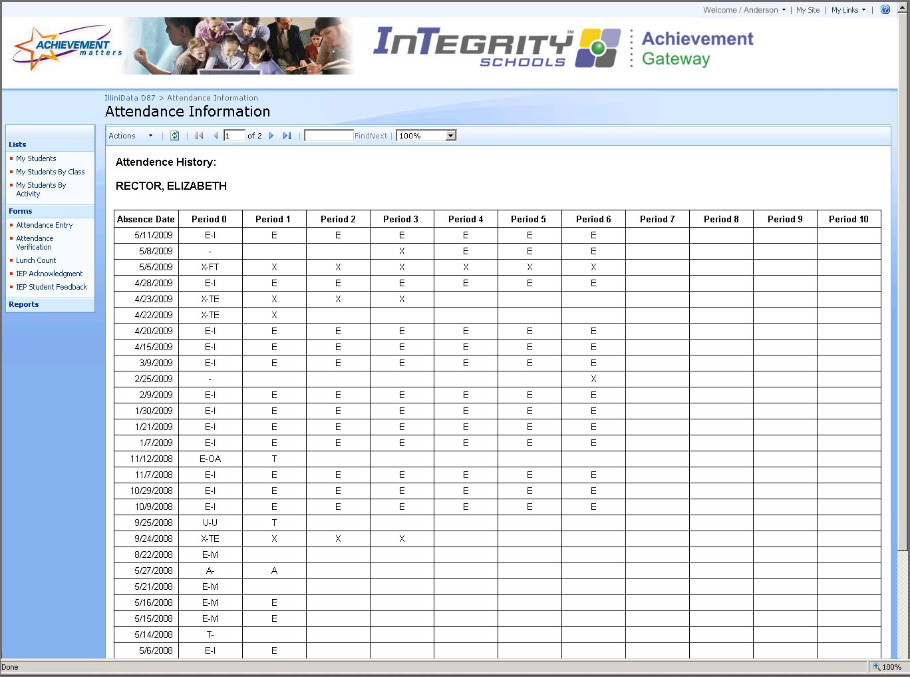Select the 8/22/2008 absence date cell

[146, 555]
